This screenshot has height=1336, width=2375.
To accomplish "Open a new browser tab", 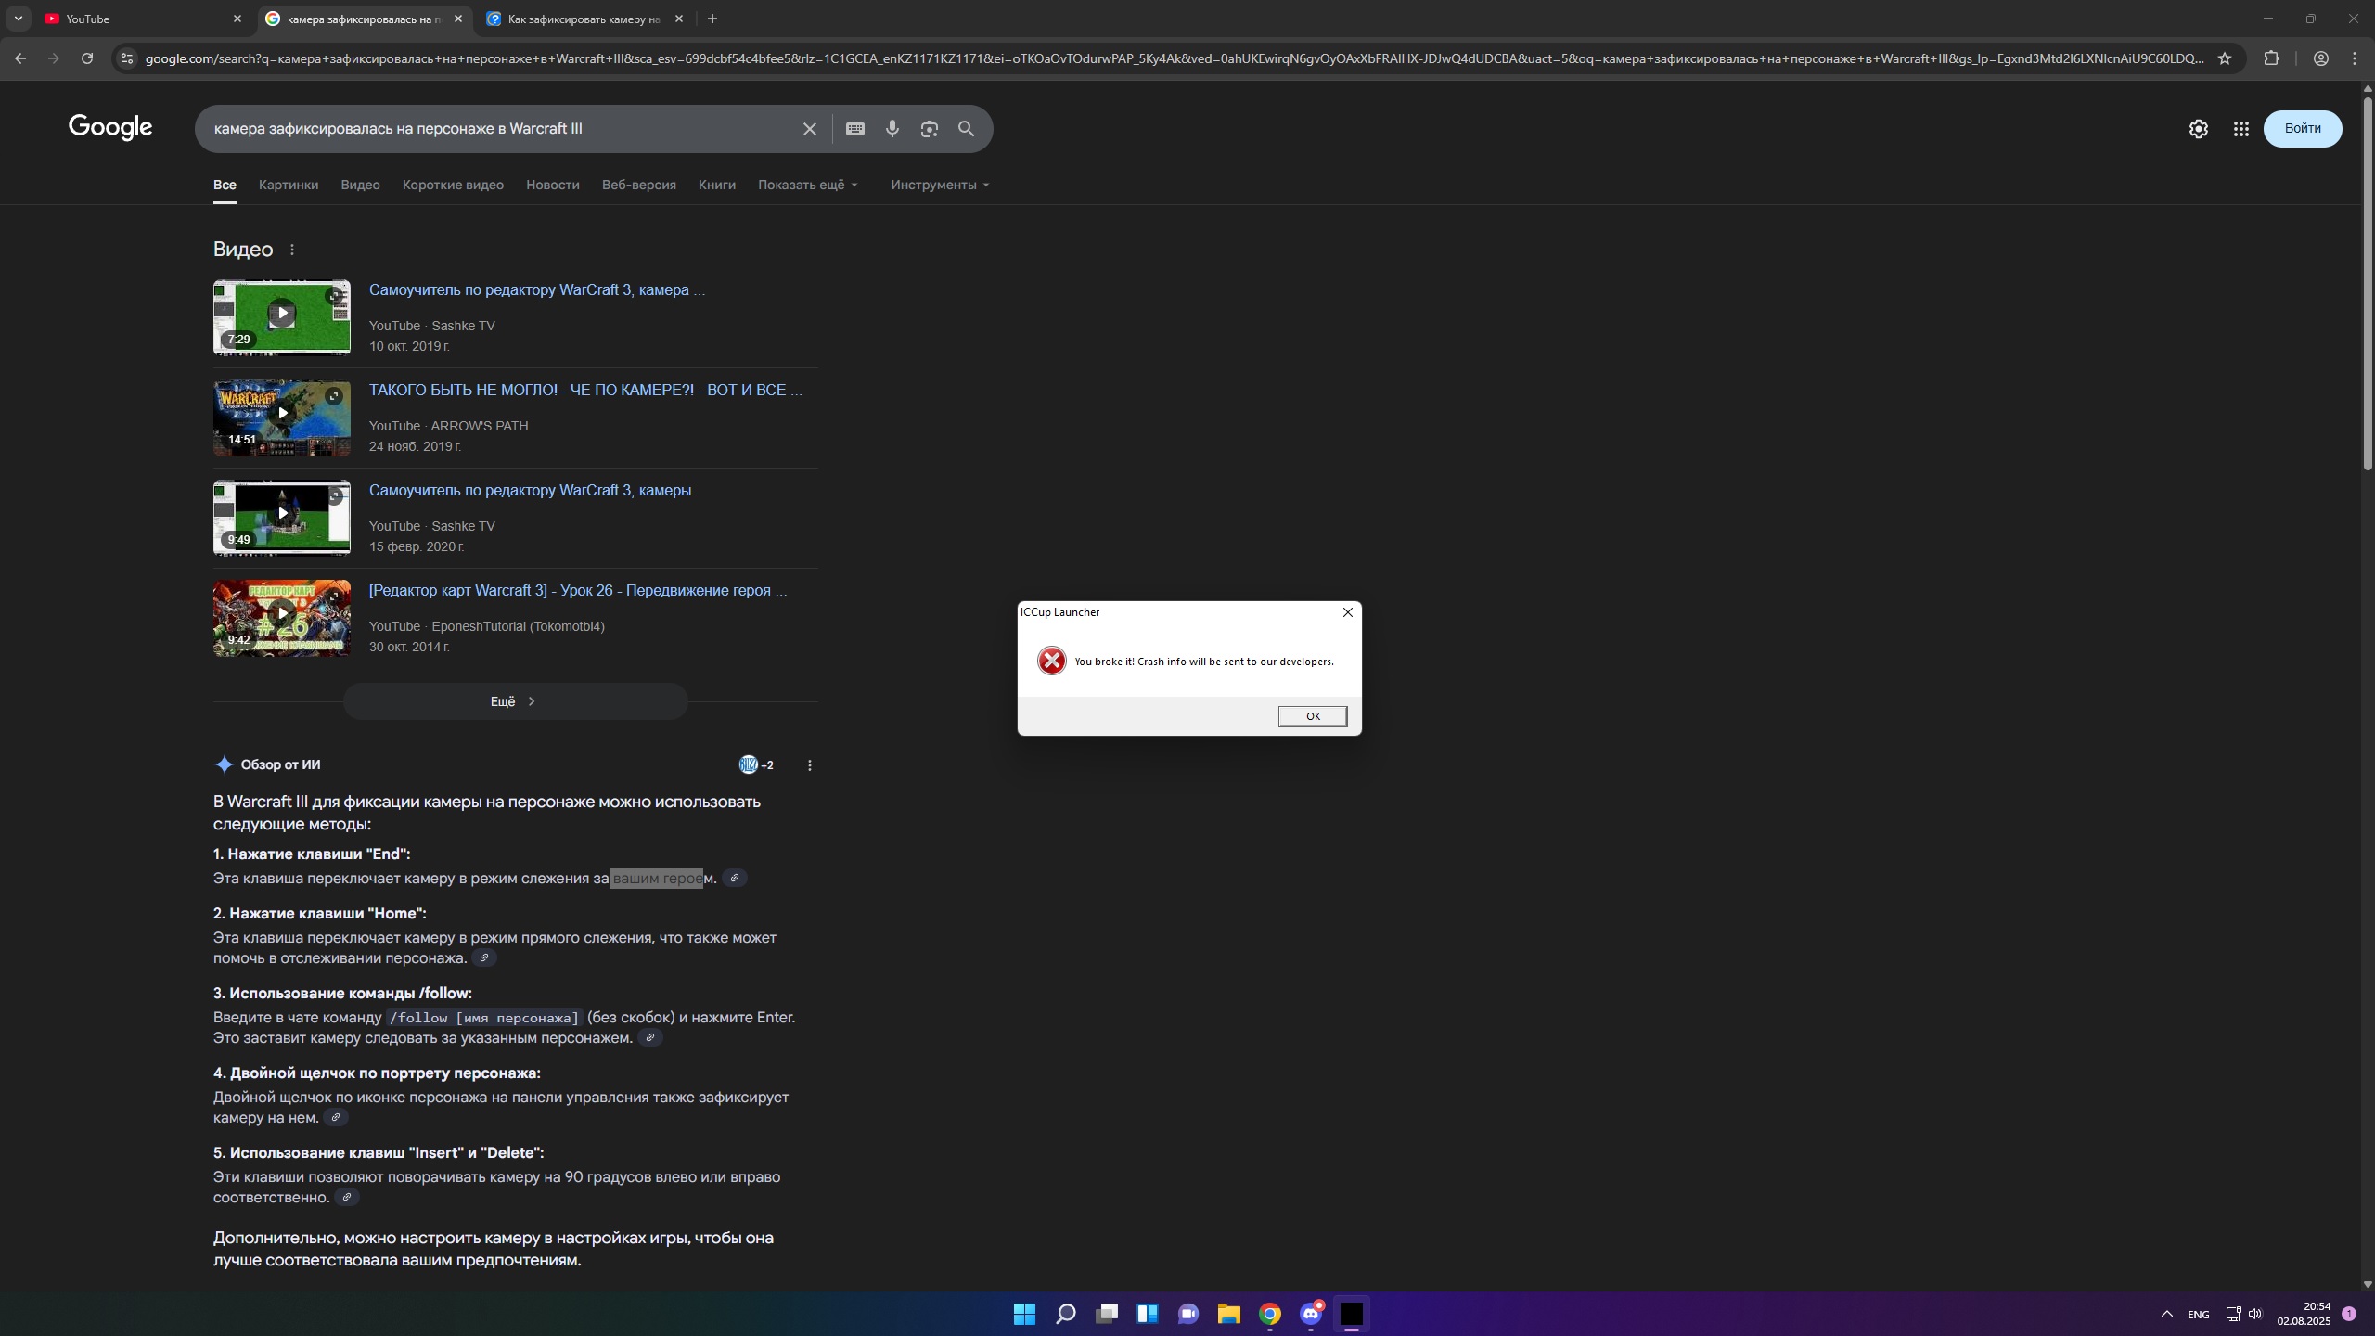I will pos(712,19).
